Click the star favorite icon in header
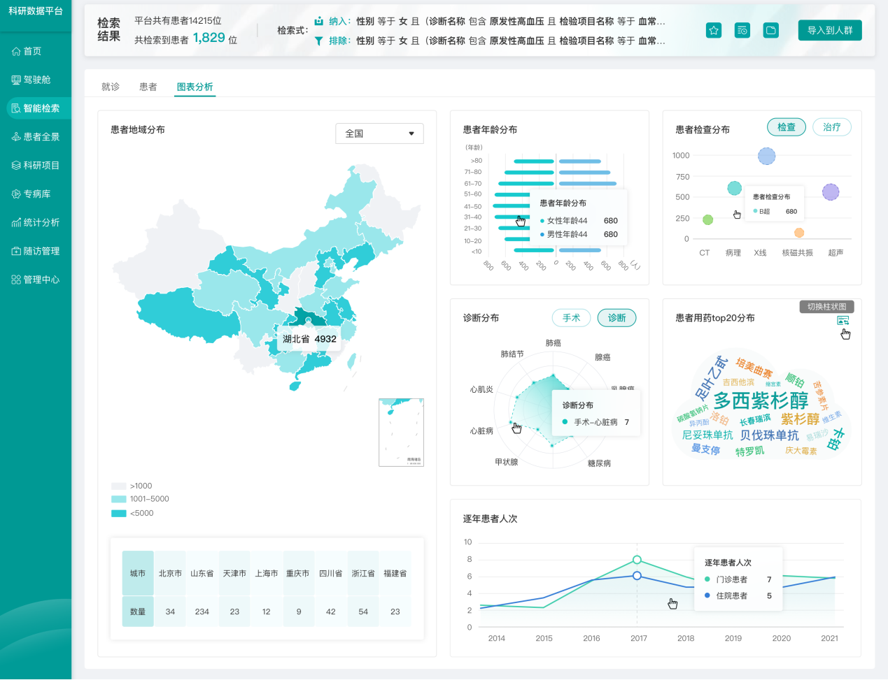This screenshot has width=888, height=680. coord(714,30)
